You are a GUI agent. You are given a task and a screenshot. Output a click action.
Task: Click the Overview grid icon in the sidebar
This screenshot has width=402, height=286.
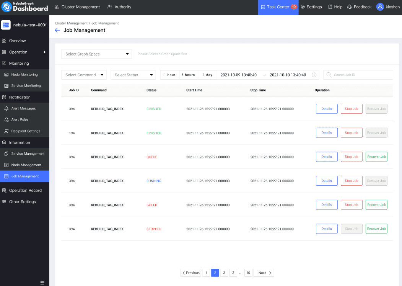click(4, 41)
